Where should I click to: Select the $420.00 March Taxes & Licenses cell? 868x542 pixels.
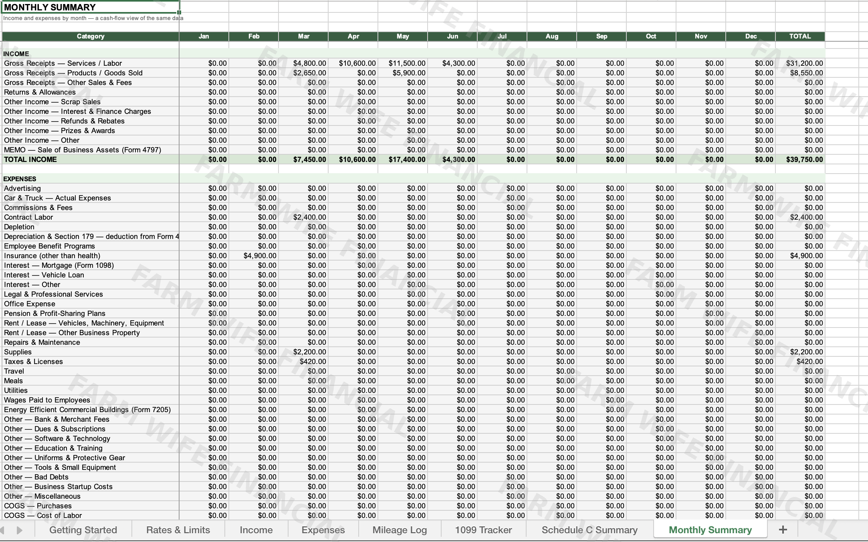tap(303, 362)
